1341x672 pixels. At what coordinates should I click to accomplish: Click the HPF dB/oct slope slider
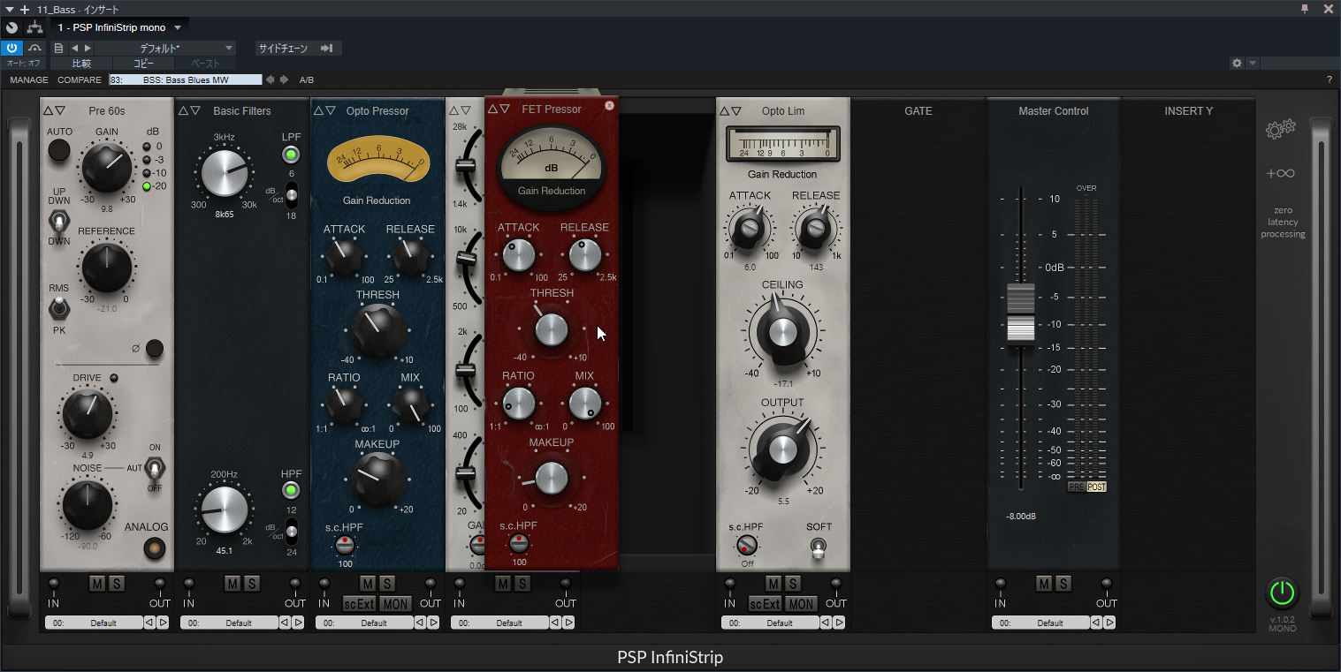pos(291,532)
